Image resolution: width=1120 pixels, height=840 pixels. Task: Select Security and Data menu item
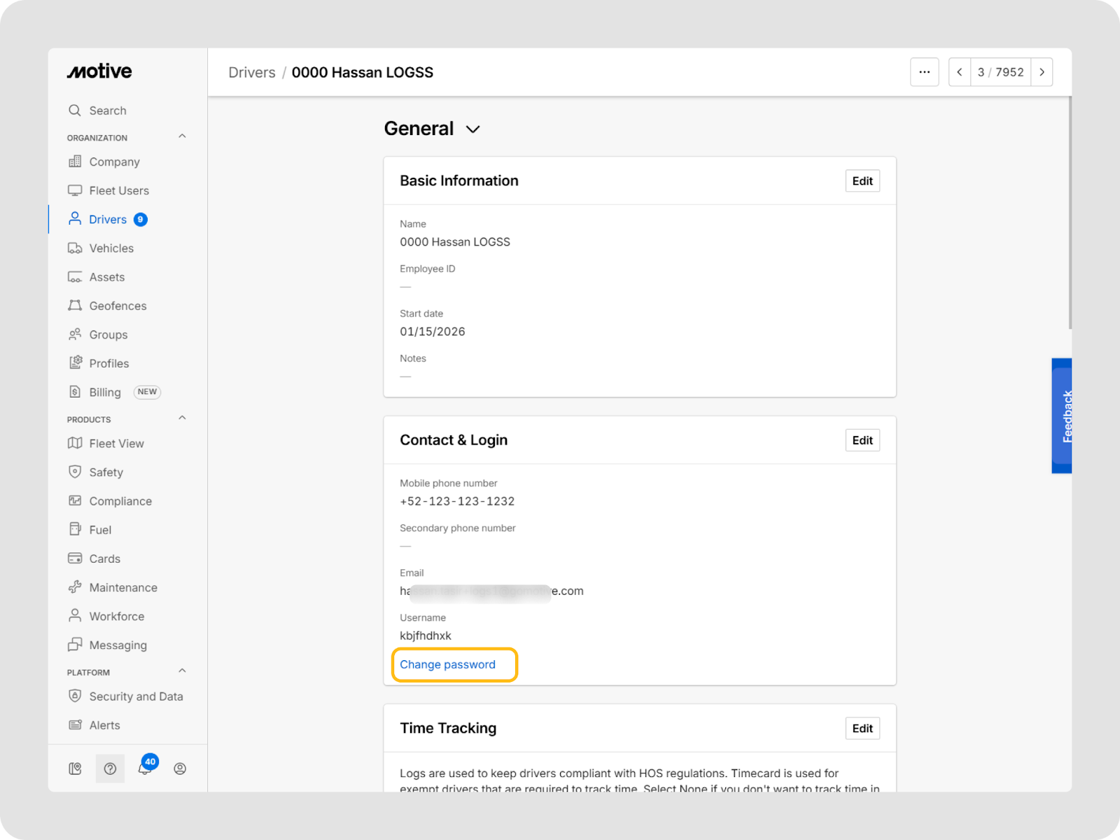click(x=136, y=696)
